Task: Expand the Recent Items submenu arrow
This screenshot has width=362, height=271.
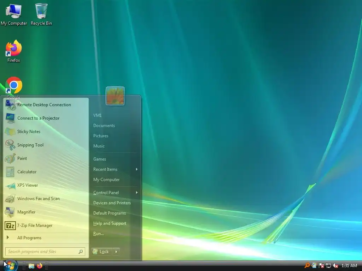Action: tap(137, 169)
